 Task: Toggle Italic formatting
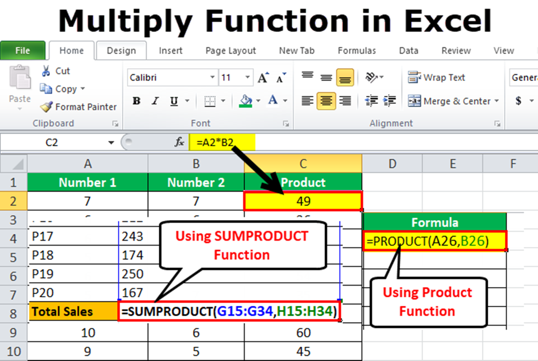coord(155,101)
